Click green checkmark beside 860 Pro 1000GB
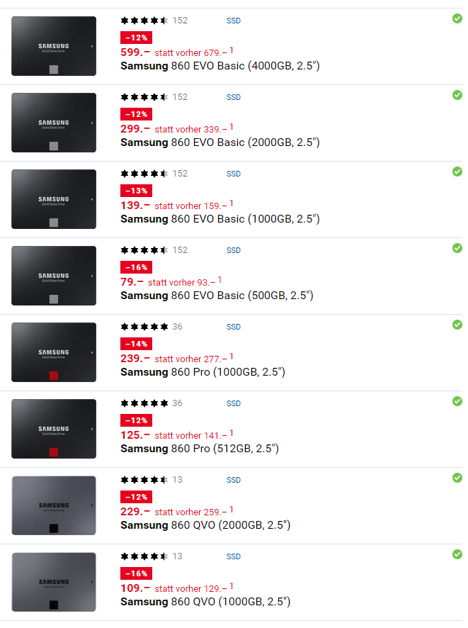 click(x=457, y=325)
